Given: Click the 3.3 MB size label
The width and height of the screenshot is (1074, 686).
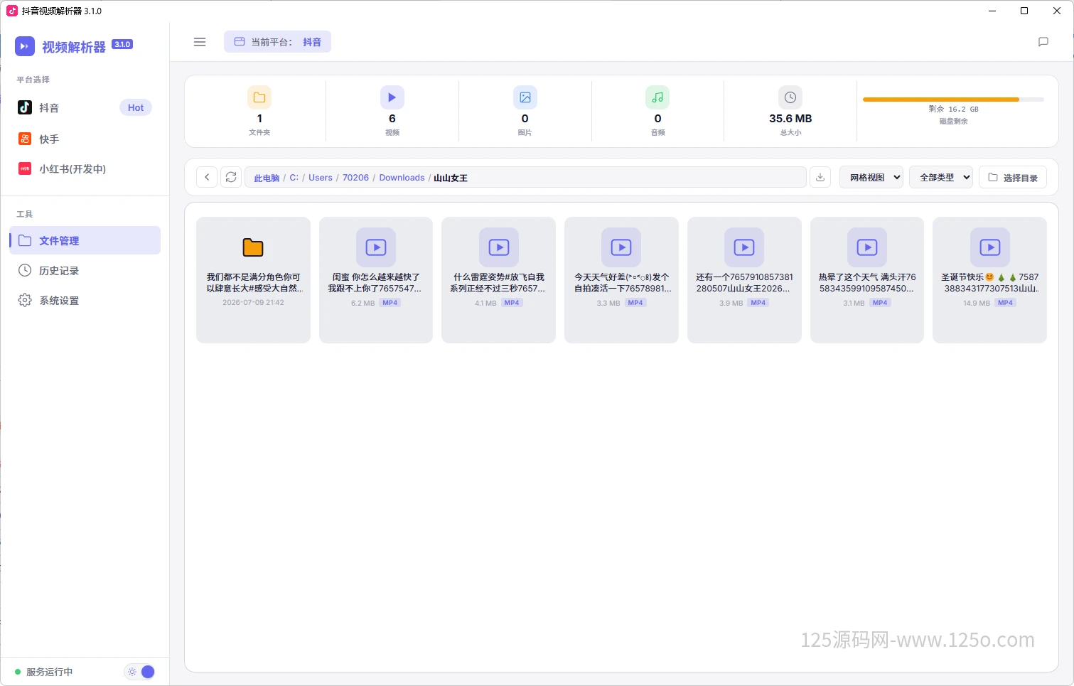Looking at the screenshot, I should (x=608, y=303).
